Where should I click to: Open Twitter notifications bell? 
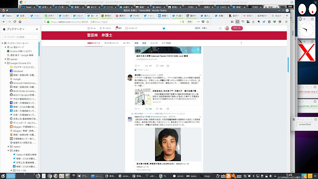coord(118,28)
